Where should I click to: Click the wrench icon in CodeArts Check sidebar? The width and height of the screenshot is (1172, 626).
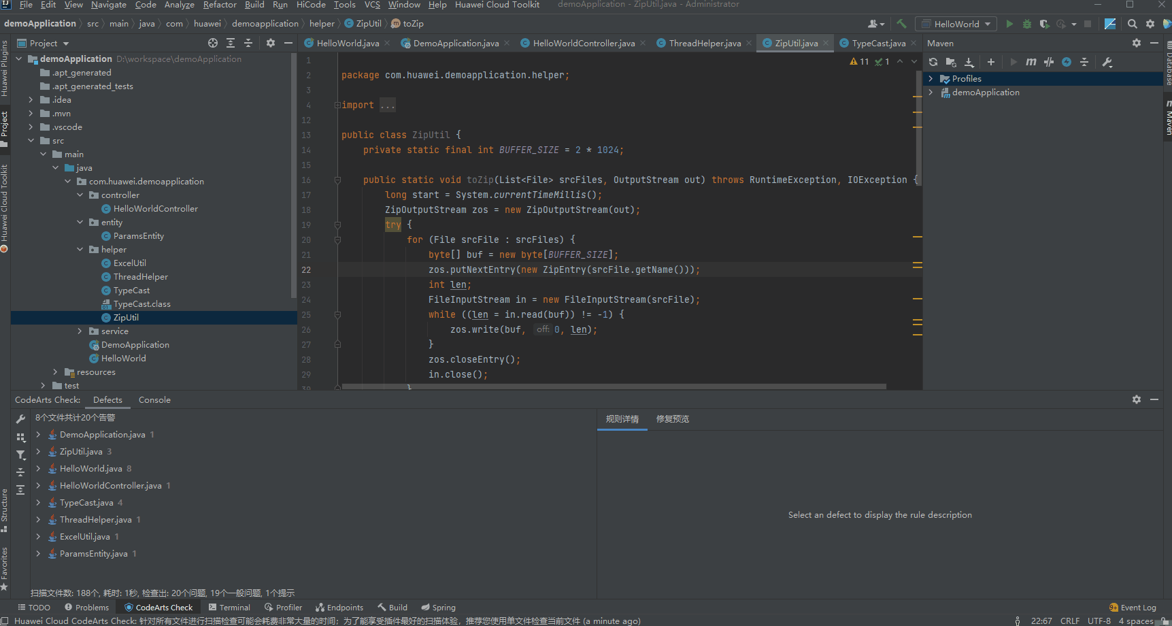[21, 419]
